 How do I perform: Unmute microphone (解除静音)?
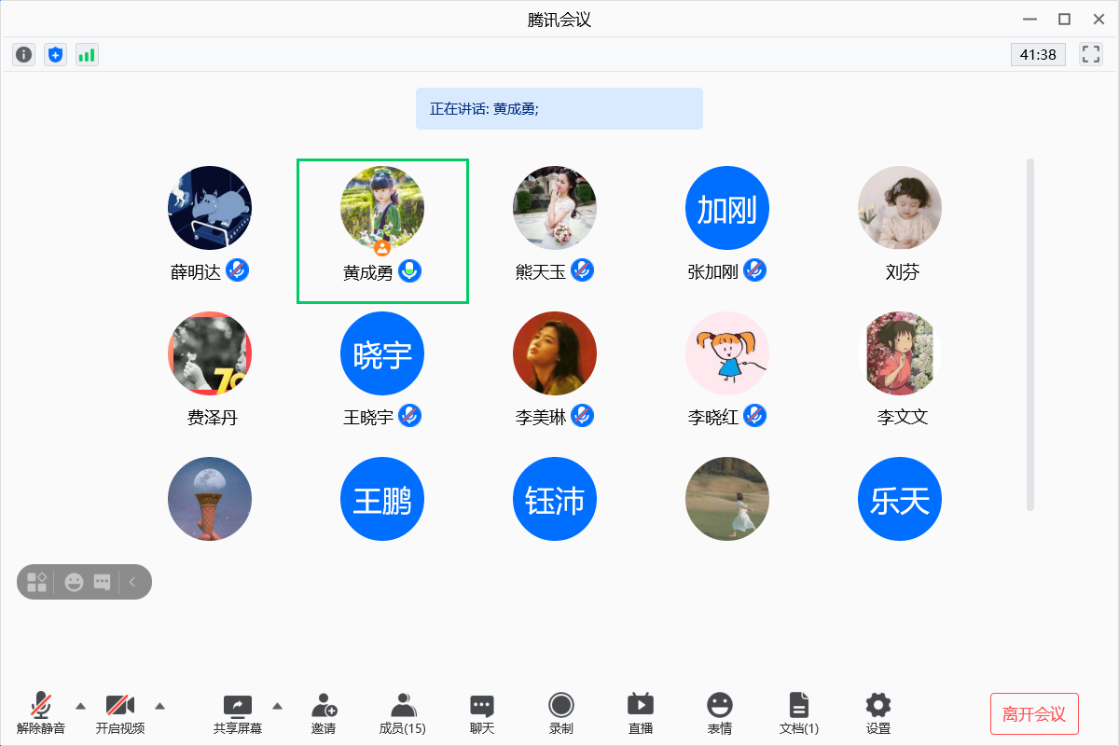[x=41, y=713]
